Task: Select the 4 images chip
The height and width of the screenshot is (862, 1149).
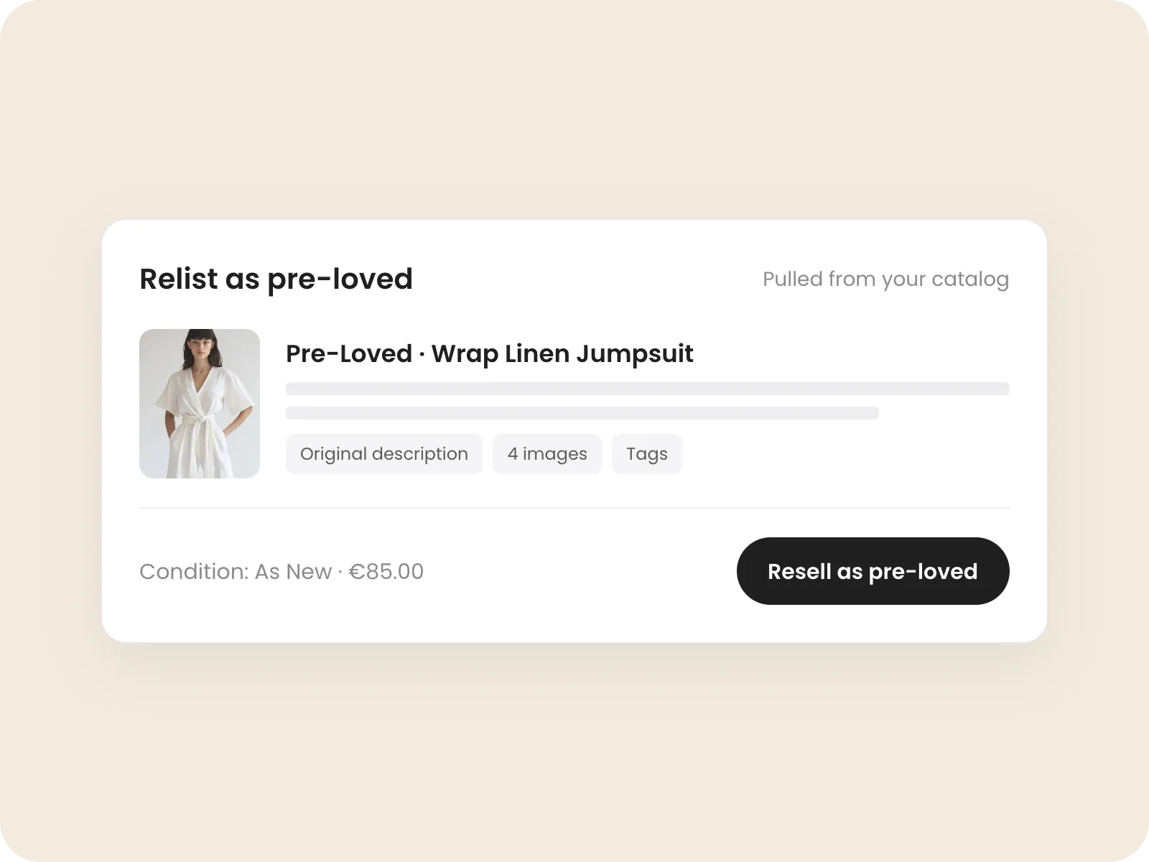Action: (547, 454)
